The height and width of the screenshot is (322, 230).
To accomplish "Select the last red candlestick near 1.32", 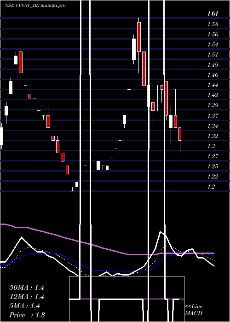I will (x=180, y=134).
